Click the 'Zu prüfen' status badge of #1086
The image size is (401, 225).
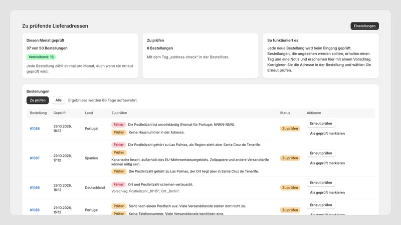[290, 187]
